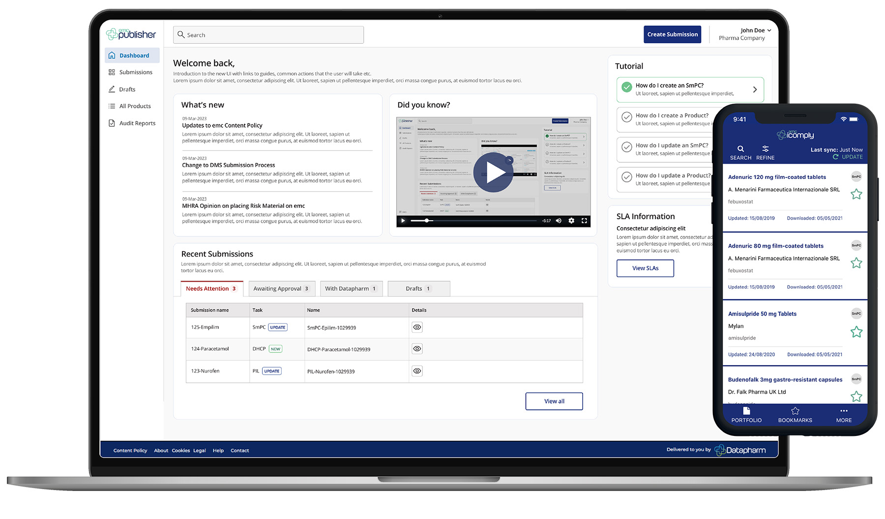885x519 pixels.
Task: Click the View SLAs button
Action: [645, 268]
